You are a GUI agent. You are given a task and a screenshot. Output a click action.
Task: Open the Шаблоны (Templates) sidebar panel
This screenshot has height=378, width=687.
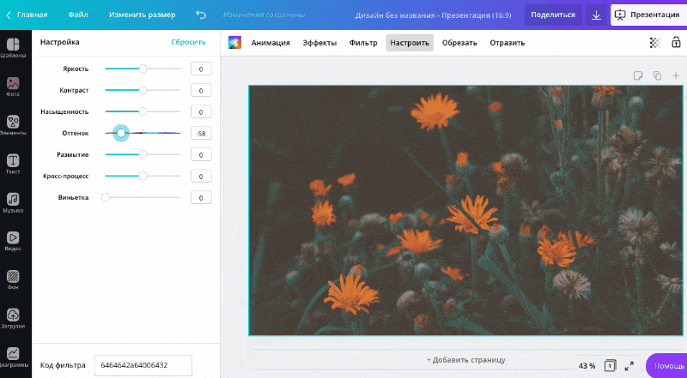(14, 48)
